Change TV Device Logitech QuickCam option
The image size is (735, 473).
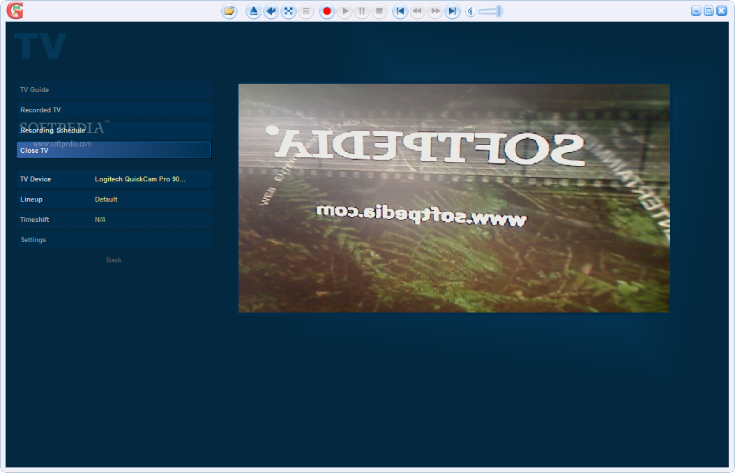[x=114, y=179]
